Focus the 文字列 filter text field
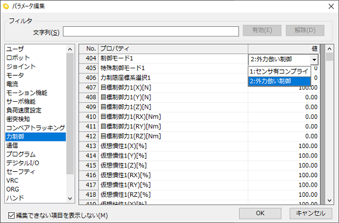This screenshot has height=223, width=339. 151,32
